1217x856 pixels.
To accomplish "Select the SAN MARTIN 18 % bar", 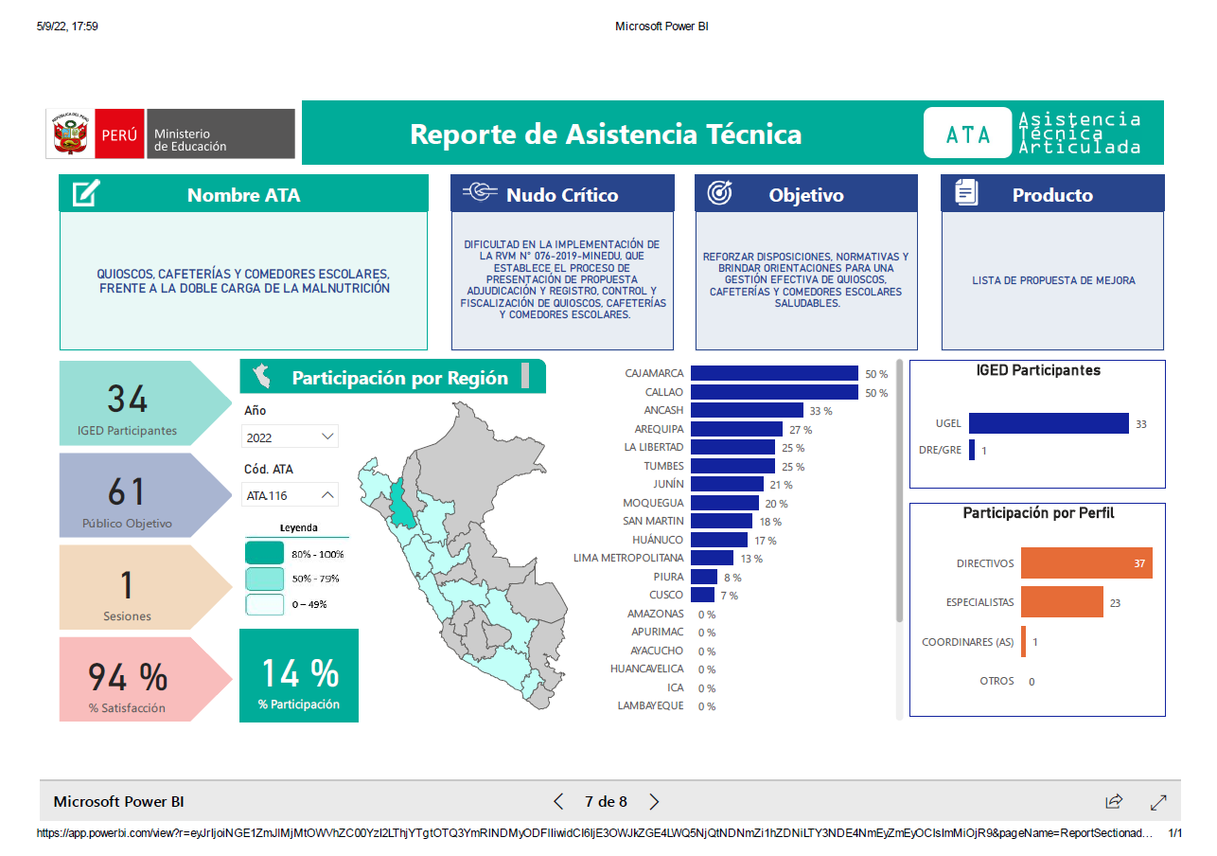I will click(721, 521).
